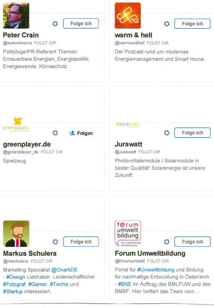
Task: Open gear menu for greenplayer.de
Action: click(x=55, y=133)
